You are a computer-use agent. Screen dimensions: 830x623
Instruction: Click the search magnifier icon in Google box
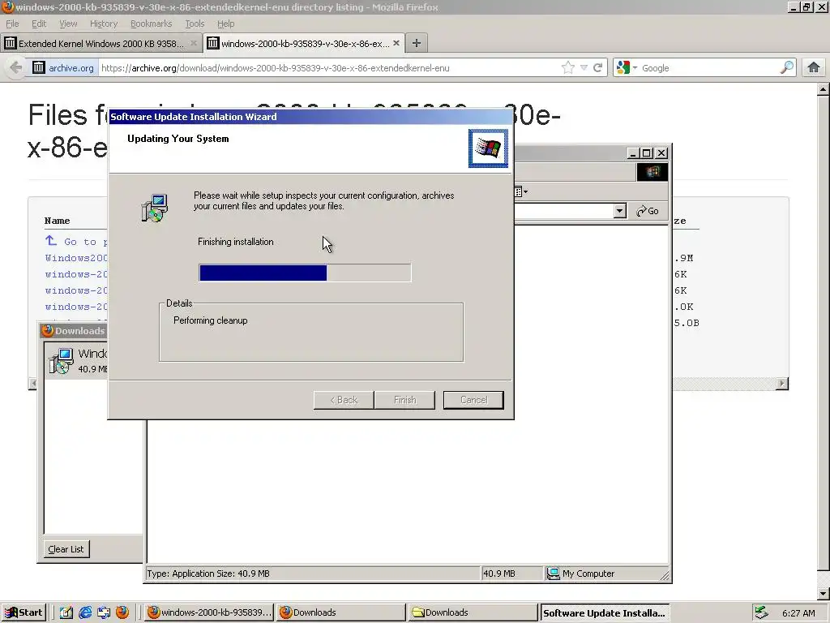coord(787,67)
